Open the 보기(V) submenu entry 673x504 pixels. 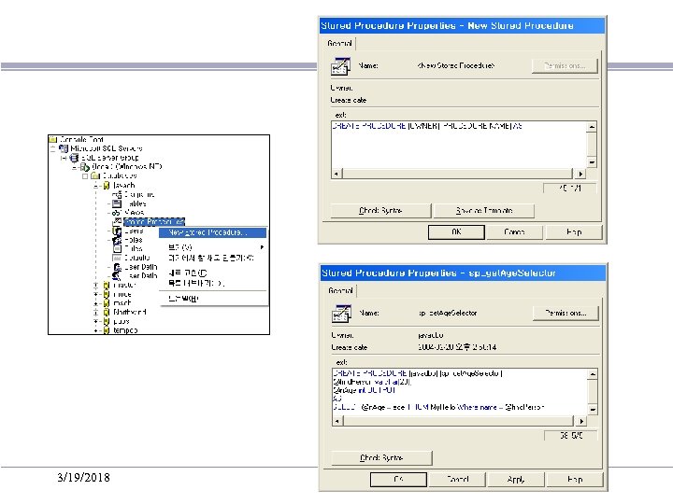tap(212, 247)
